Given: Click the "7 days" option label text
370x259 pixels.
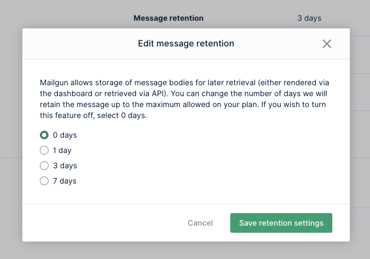Looking at the screenshot, I should click(x=64, y=181).
